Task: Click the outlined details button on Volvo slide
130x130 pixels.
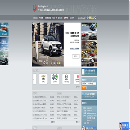Action: coord(76,56)
